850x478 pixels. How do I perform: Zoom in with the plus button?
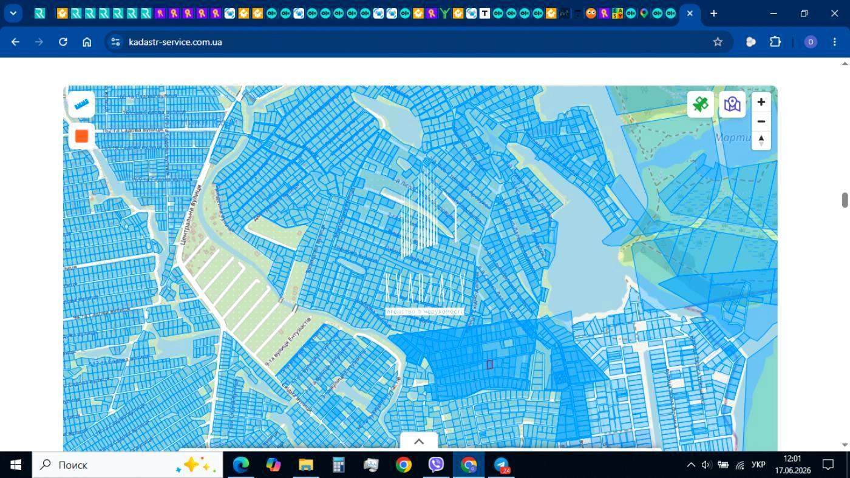click(x=761, y=103)
